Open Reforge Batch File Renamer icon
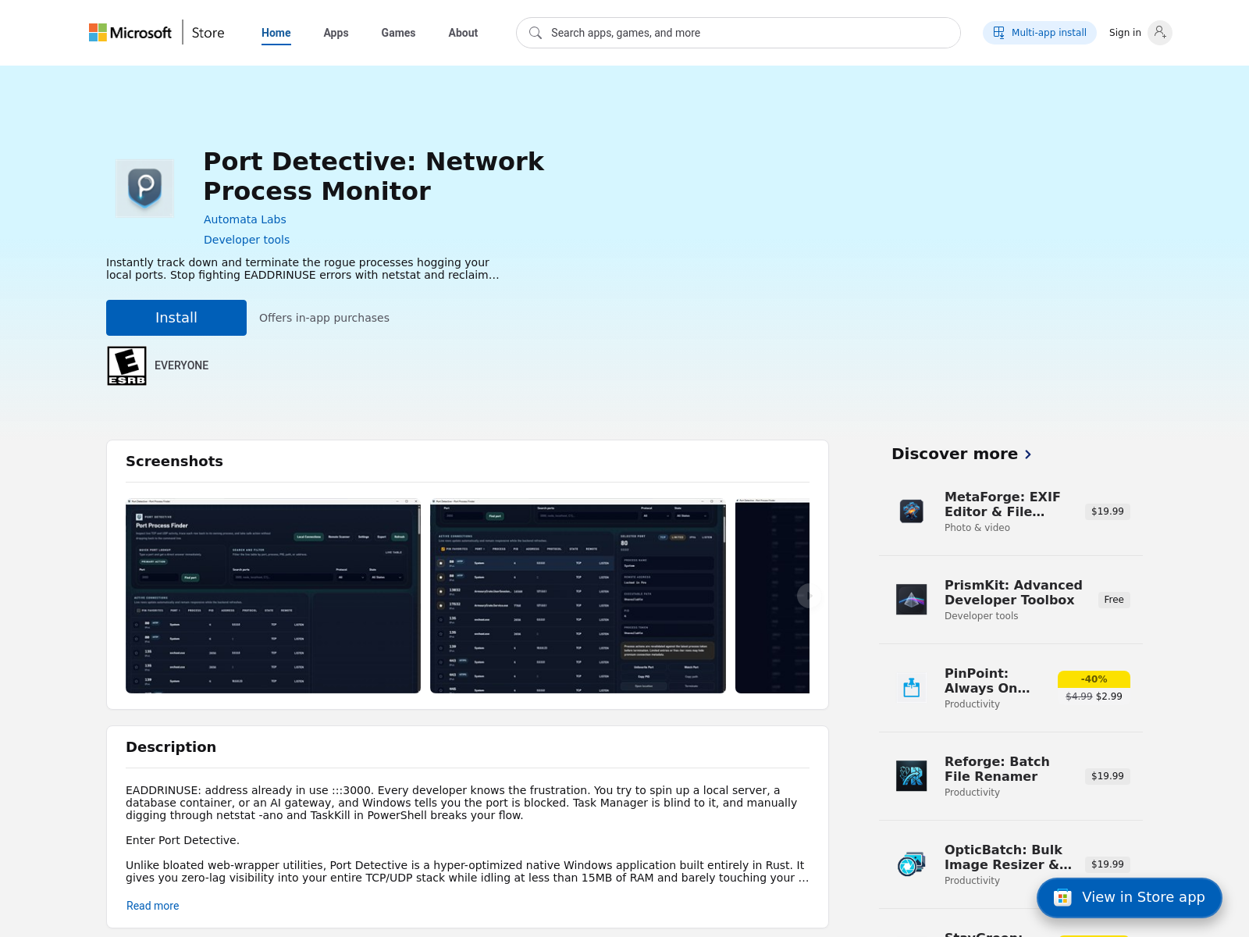 pos(911,776)
